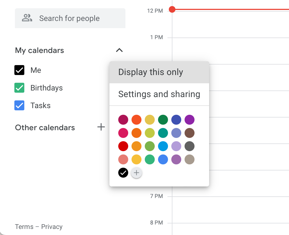Uncheck the Me calendar
The image size is (289, 235).
pyautogui.click(x=19, y=70)
